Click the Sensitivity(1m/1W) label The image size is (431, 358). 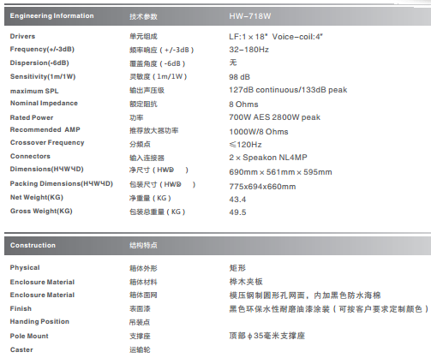[x=43, y=76]
